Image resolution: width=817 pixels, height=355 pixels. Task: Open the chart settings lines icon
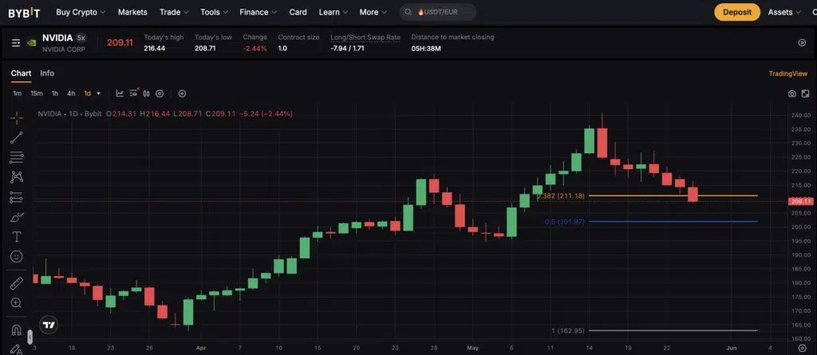point(134,93)
